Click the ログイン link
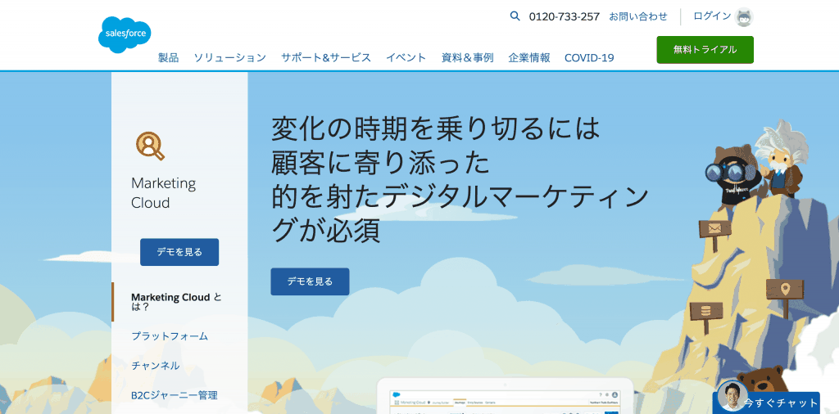839x414 pixels. click(x=712, y=16)
